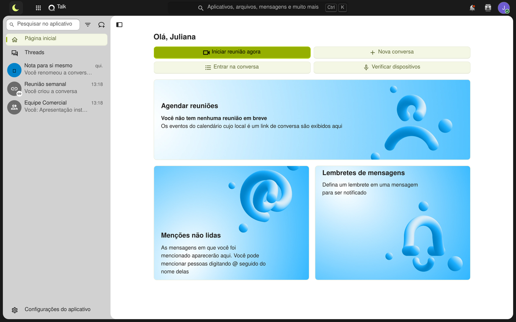Click the new conversation bubble icon

click(102, 24)
